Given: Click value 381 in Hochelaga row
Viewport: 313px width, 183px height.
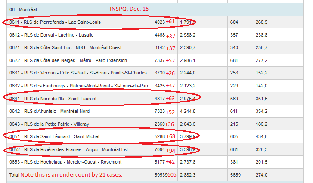Looking at the screenshot, I should pos(234,162).
